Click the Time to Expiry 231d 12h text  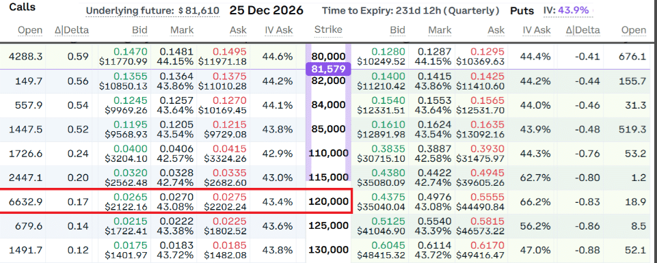(x=410, y=10)
